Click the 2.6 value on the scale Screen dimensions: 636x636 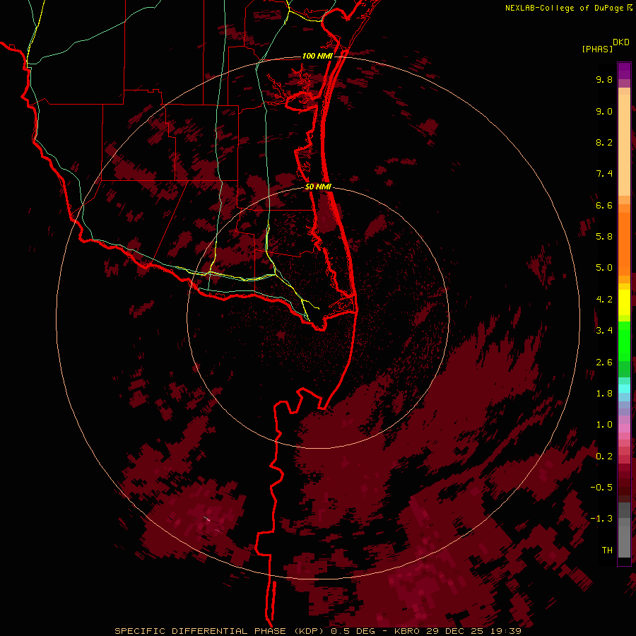pos(604,363)
